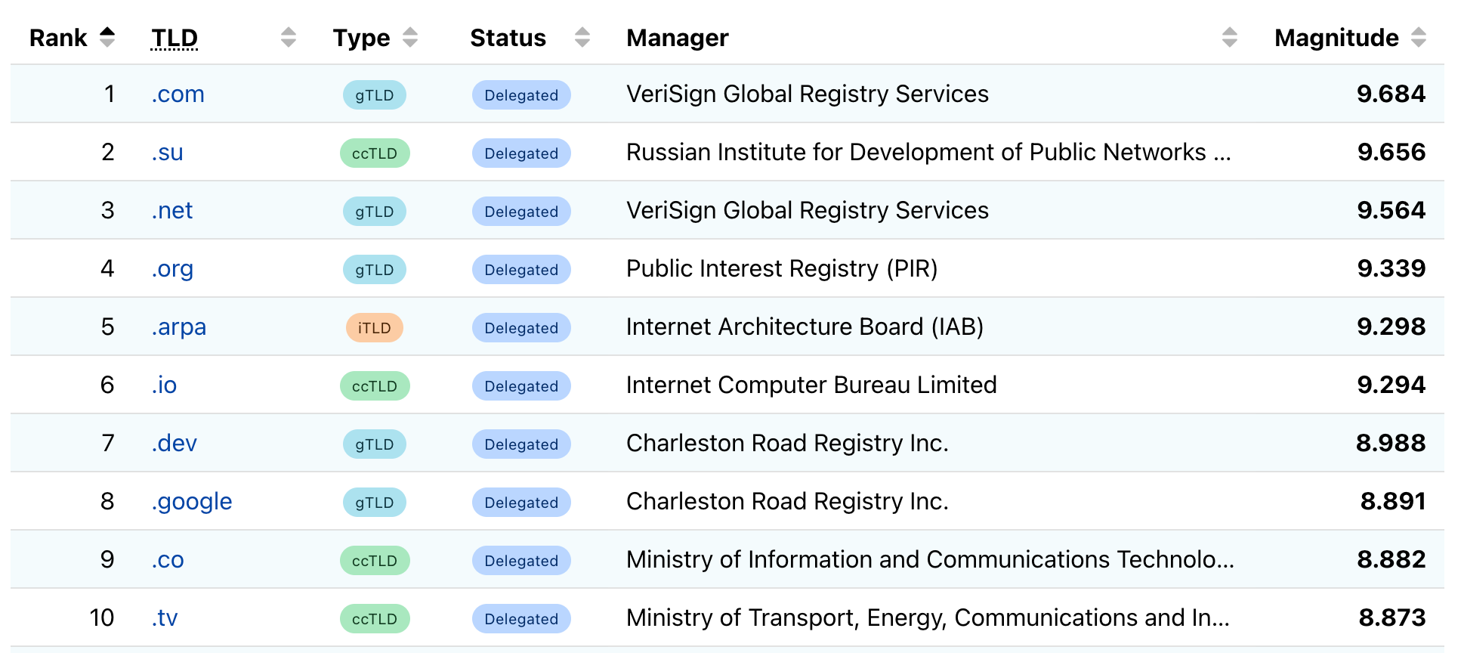Click the Delegated badge in .dev row
Screen dimensions: 1461x653
click(521, 444)
